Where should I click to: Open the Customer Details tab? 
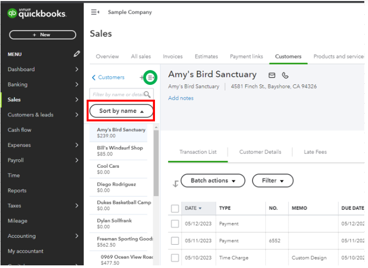pos(260,152)
